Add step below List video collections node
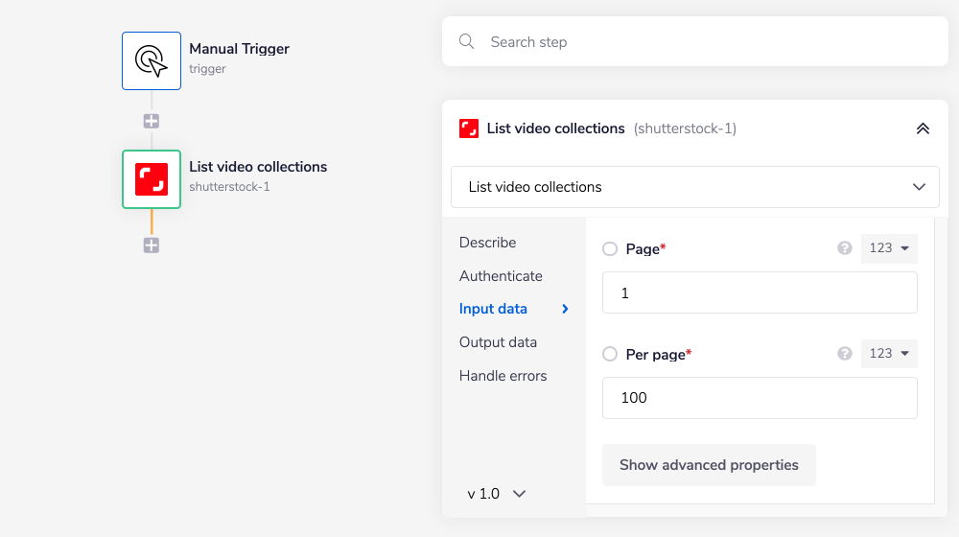 (152, 245)
